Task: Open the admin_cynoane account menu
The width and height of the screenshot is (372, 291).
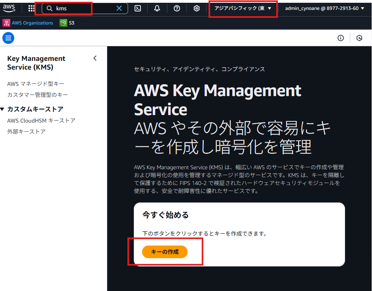Action: tap(325, 8)
